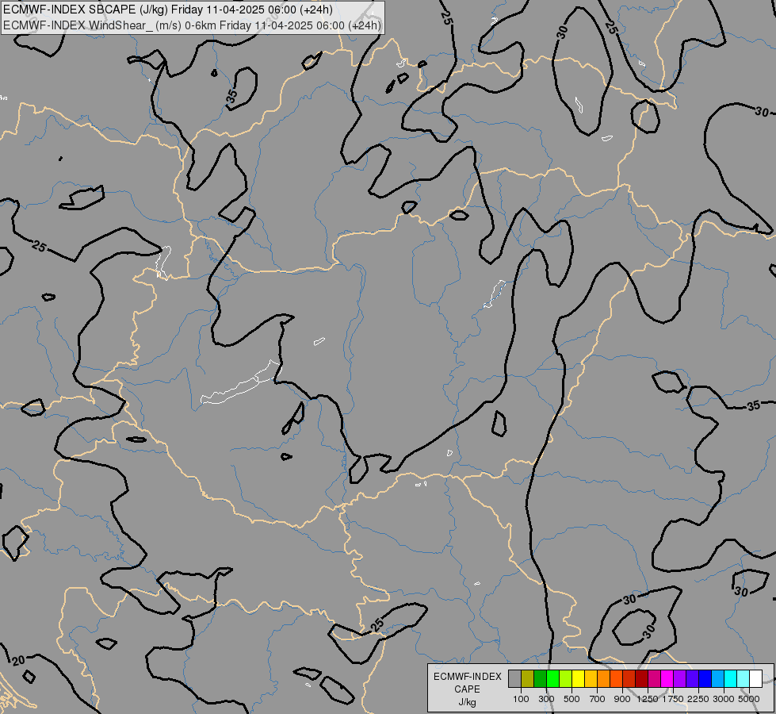Select the dark red legend swatch

click(641, 678)
